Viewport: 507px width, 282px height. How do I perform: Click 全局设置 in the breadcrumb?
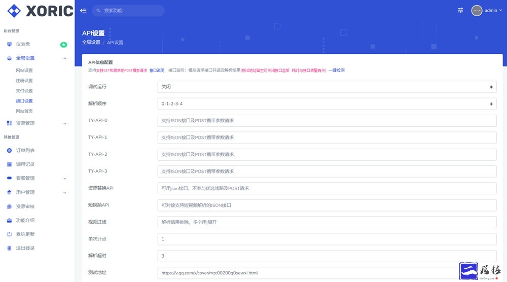[x=91, y=43]
